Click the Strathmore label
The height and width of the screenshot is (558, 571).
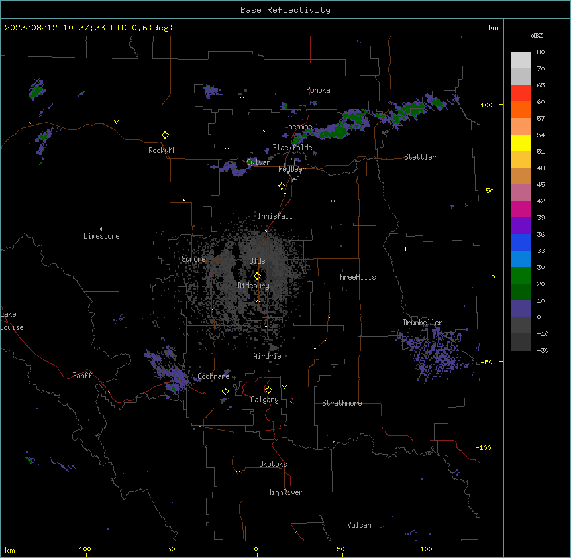[342, 403]
